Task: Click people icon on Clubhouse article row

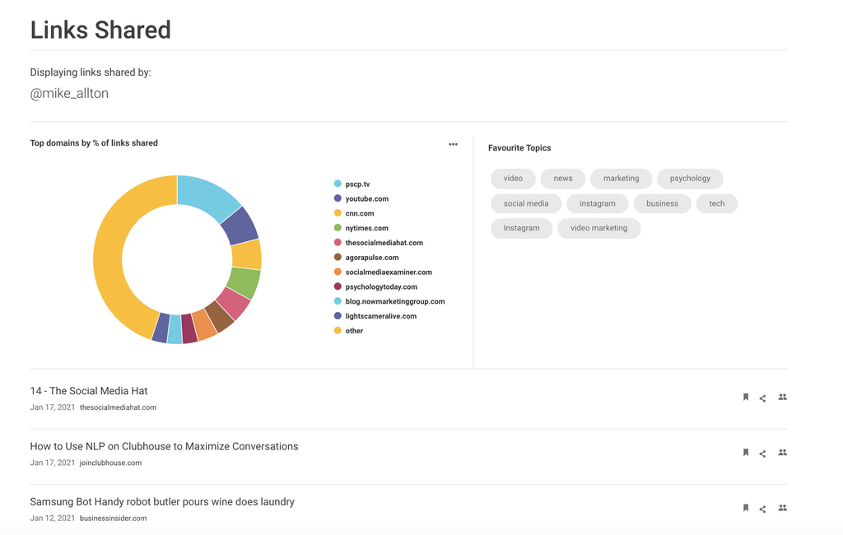Action: tap(782, 453)
